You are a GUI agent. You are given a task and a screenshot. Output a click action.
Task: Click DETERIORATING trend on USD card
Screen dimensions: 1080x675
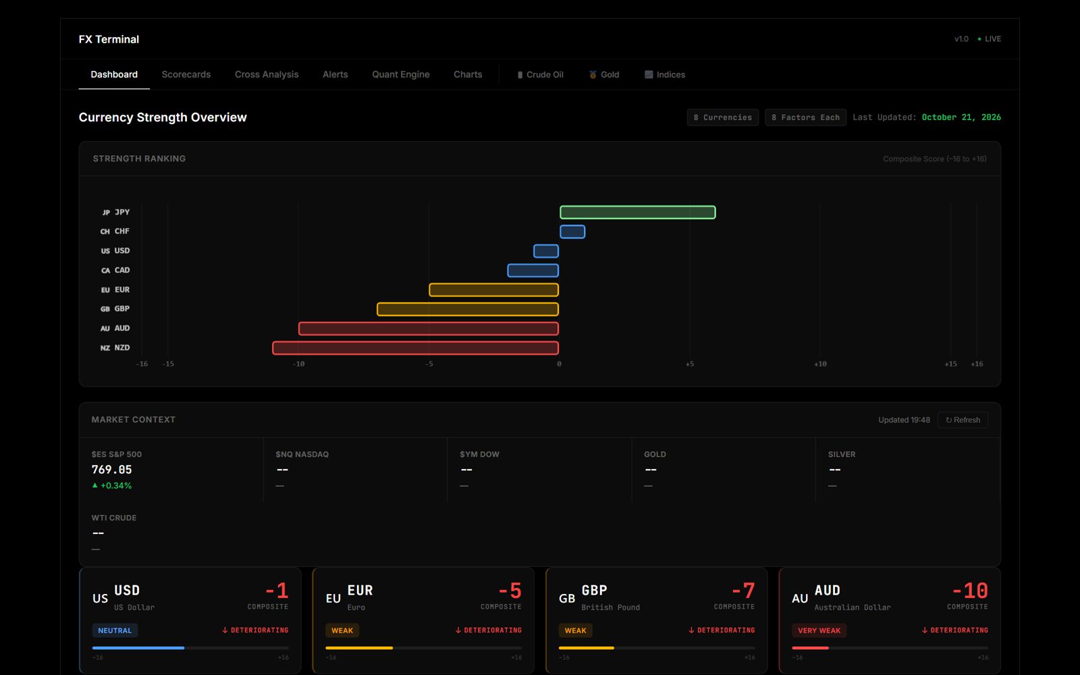click(x=255, y=630)
